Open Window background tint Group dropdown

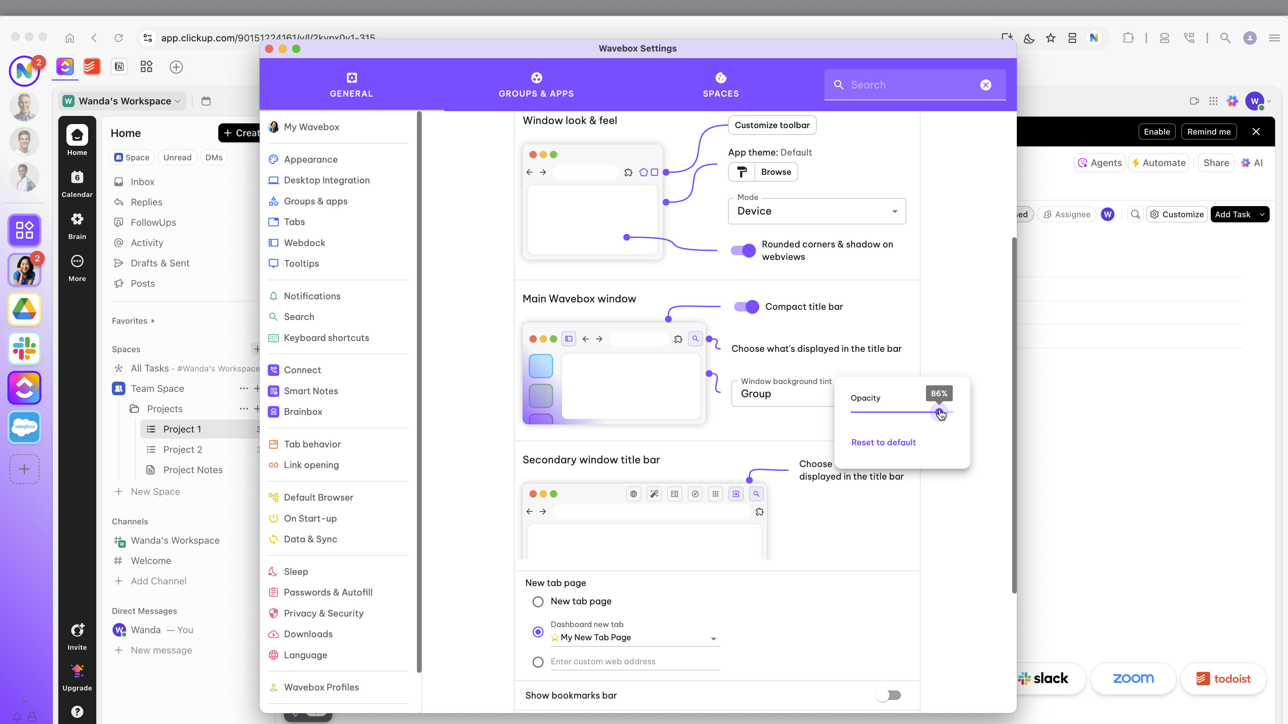[783, 394]
